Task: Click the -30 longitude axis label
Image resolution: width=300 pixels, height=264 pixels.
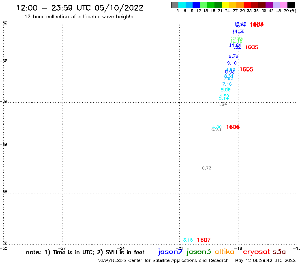Action: 4,248
